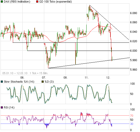Click the '%D (3):' indicator label
This screenshot has width=140, height=132.
click(x=49, y=82)
